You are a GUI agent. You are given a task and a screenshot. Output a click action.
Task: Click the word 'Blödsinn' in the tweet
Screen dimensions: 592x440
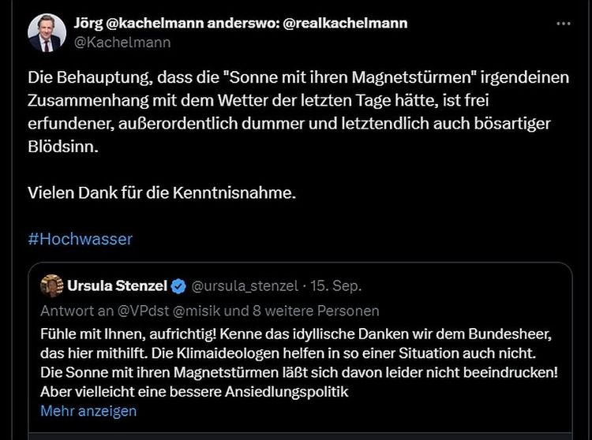pyautogui.click(x=63, y=147)
